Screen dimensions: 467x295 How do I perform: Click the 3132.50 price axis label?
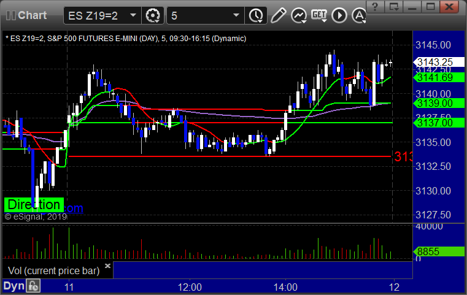click(433, 166)
